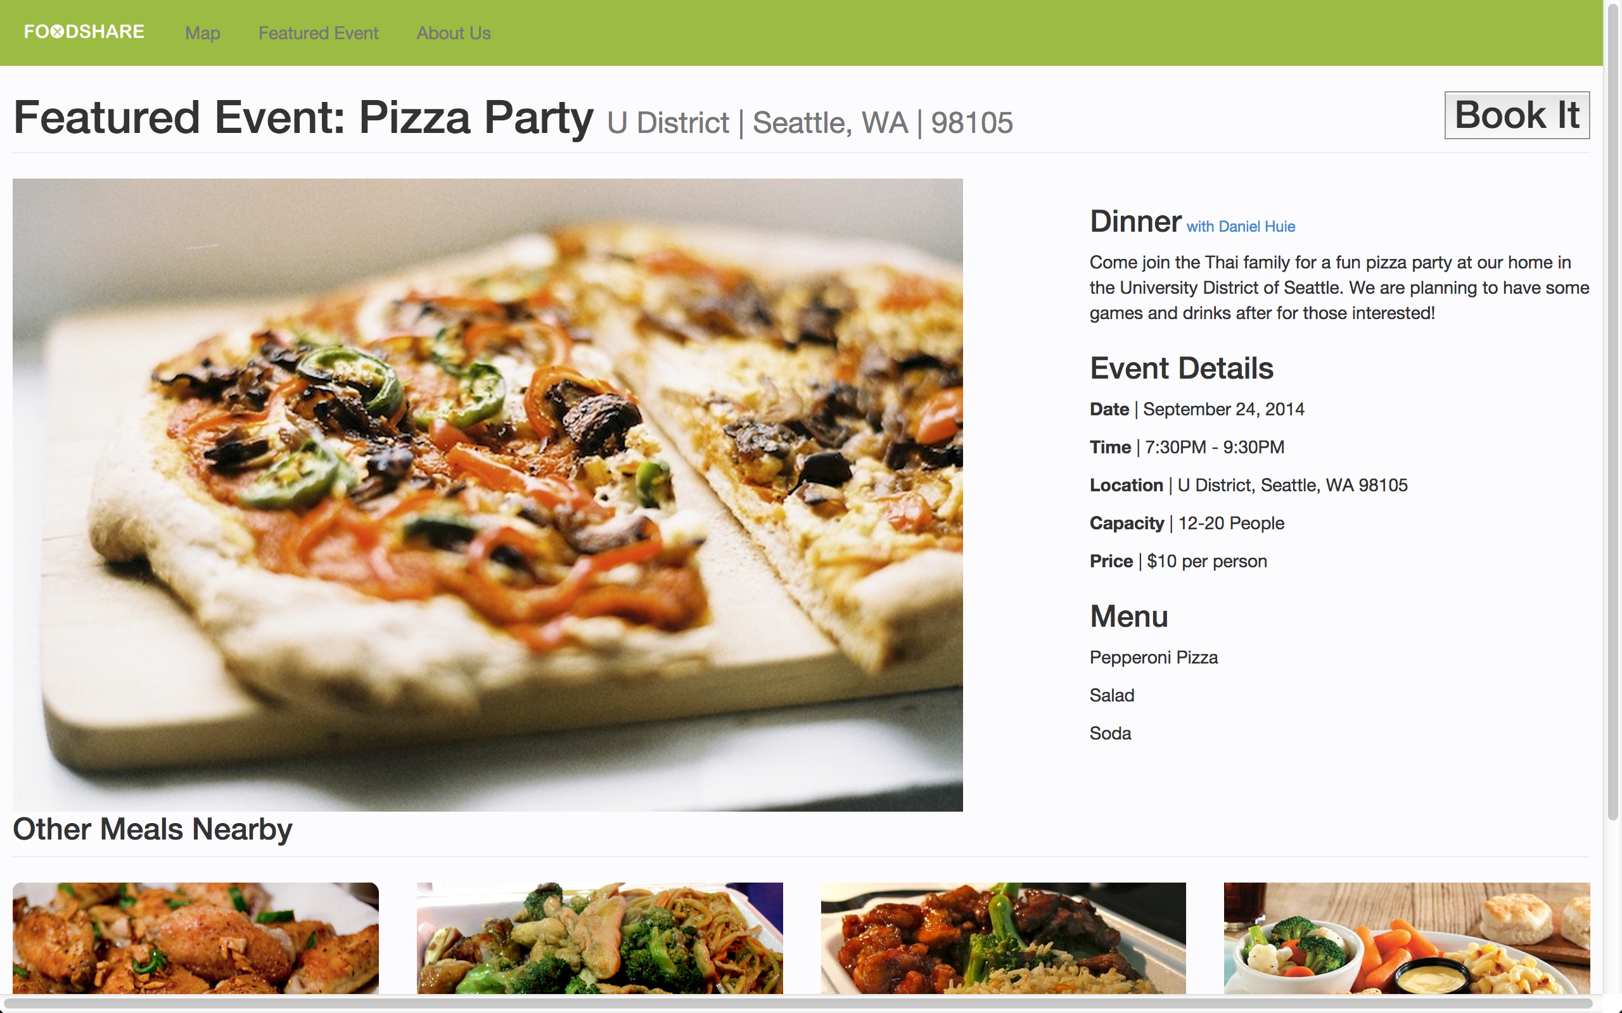Click the Event Details heading

pyautogui.click(x=1181, y=368)
